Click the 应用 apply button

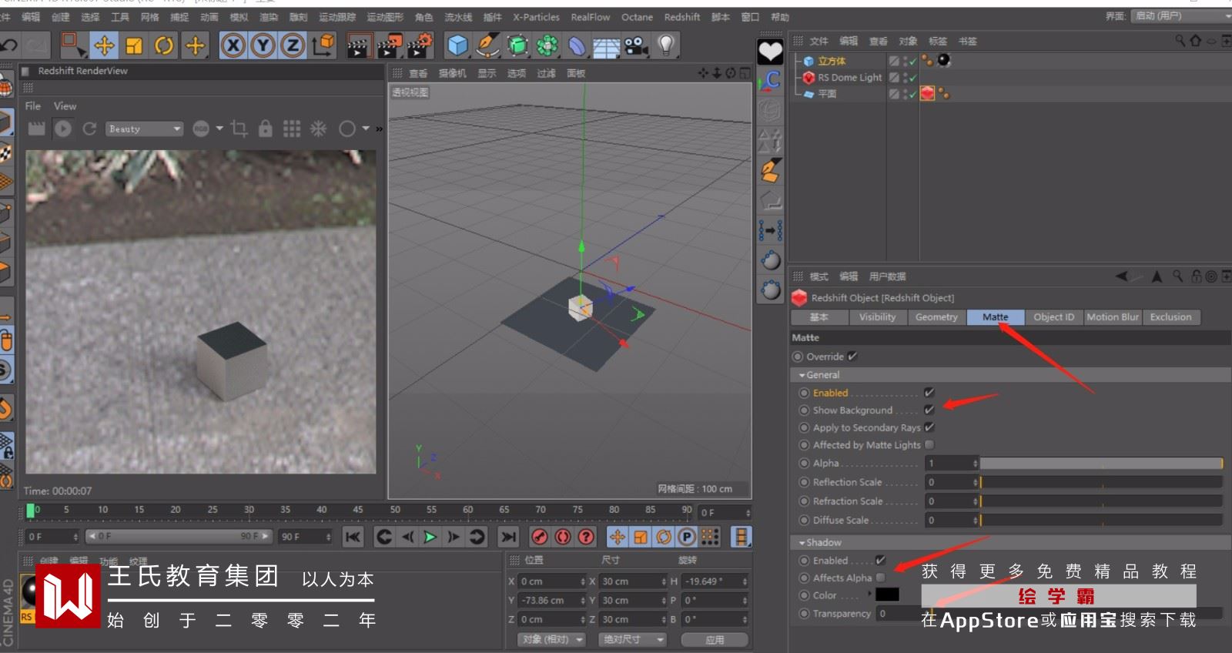click(715, 640)
